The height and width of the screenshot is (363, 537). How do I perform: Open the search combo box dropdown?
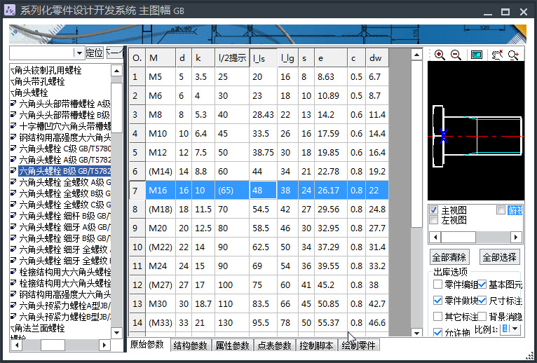tap(79, 53)
